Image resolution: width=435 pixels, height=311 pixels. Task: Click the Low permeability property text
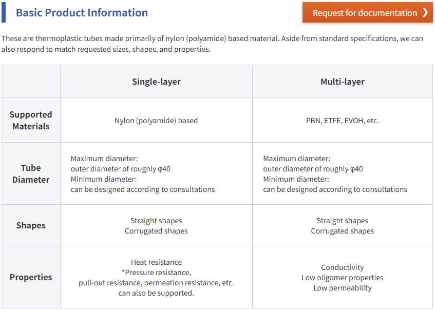click(342, 288)
